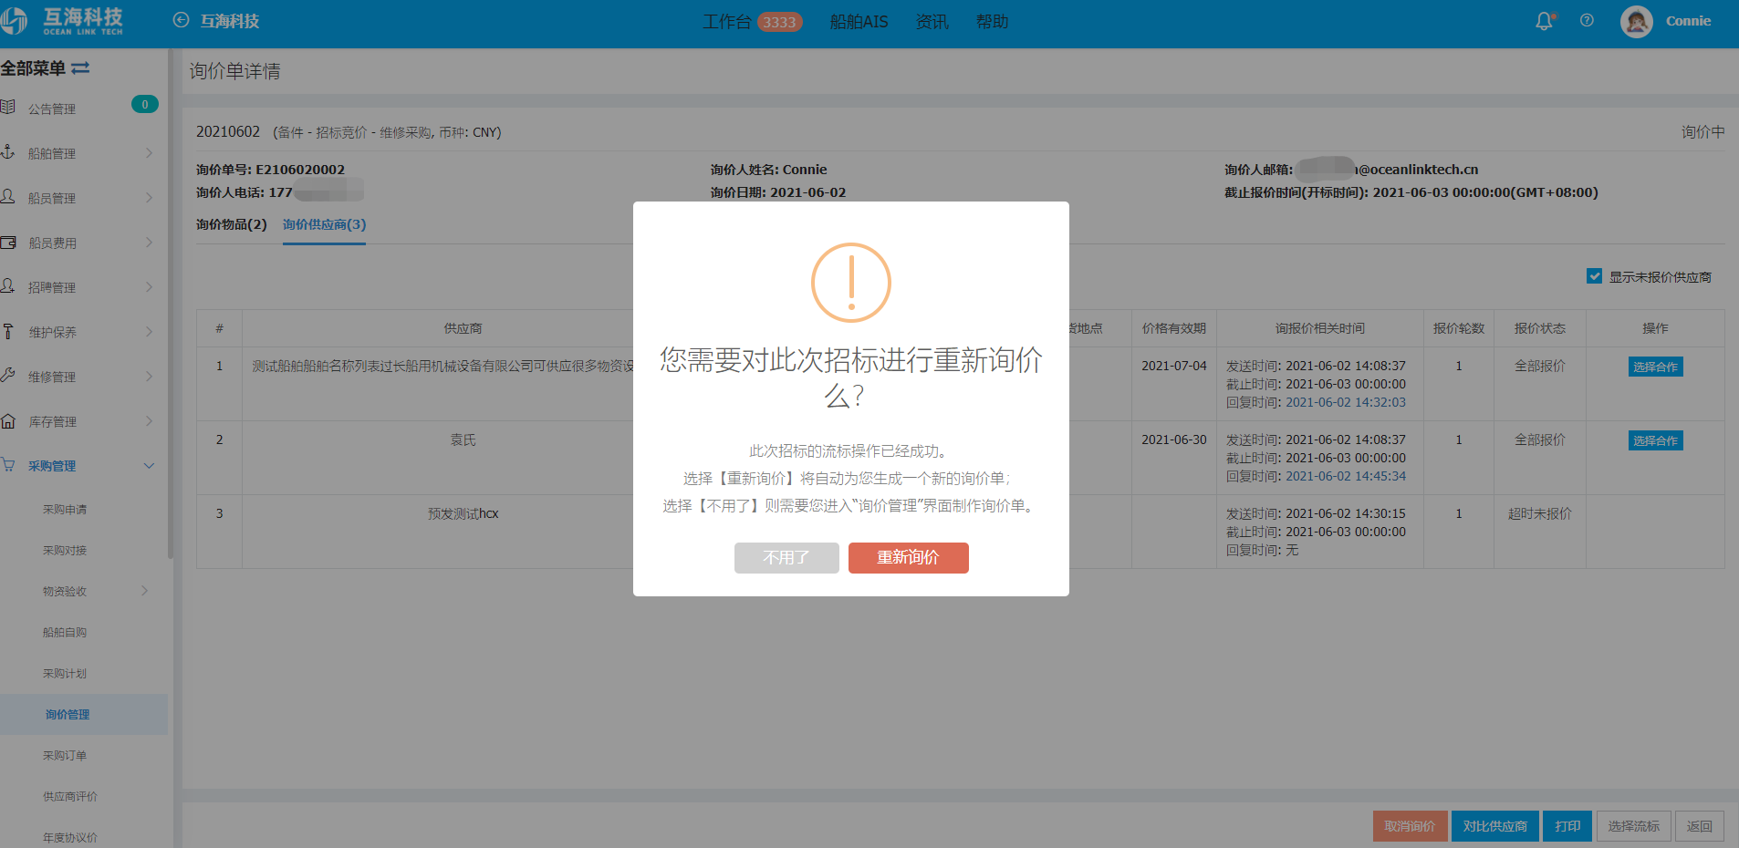Click the 招聘管理 person icon
Image resolution: width=1739 pixels, height=848 pixels.
(8, 286)
